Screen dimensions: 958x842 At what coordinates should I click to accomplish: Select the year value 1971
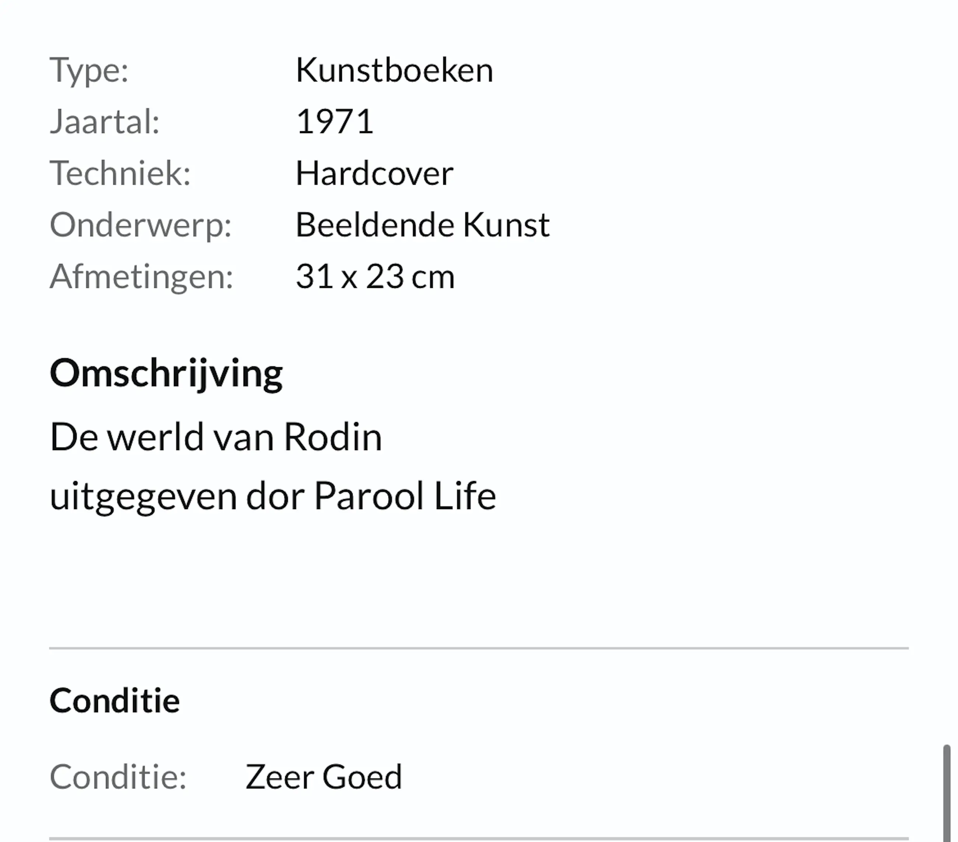point(335,122)
